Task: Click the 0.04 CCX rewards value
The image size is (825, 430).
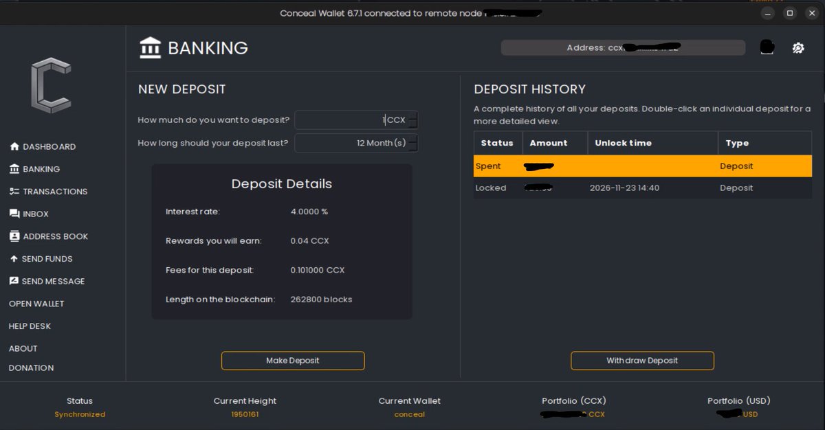Action: pyautogui.click(x=309, y=241)
